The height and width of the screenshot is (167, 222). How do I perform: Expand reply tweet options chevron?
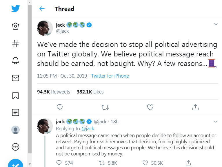215,121
